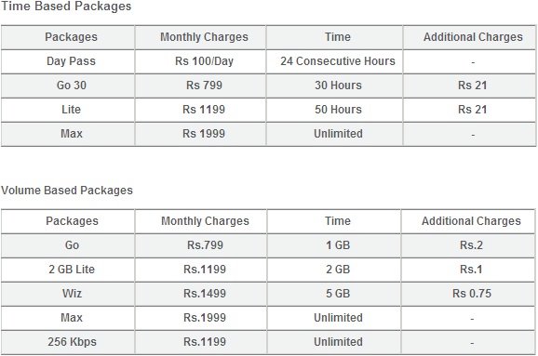
Task: Click the 30 Hours time cell
Action: (338, 86)
